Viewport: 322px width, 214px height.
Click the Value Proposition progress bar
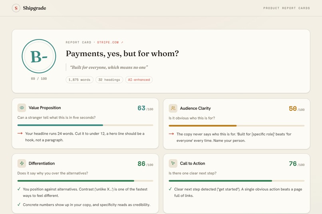pyautogui.click(x=85, y=125)
